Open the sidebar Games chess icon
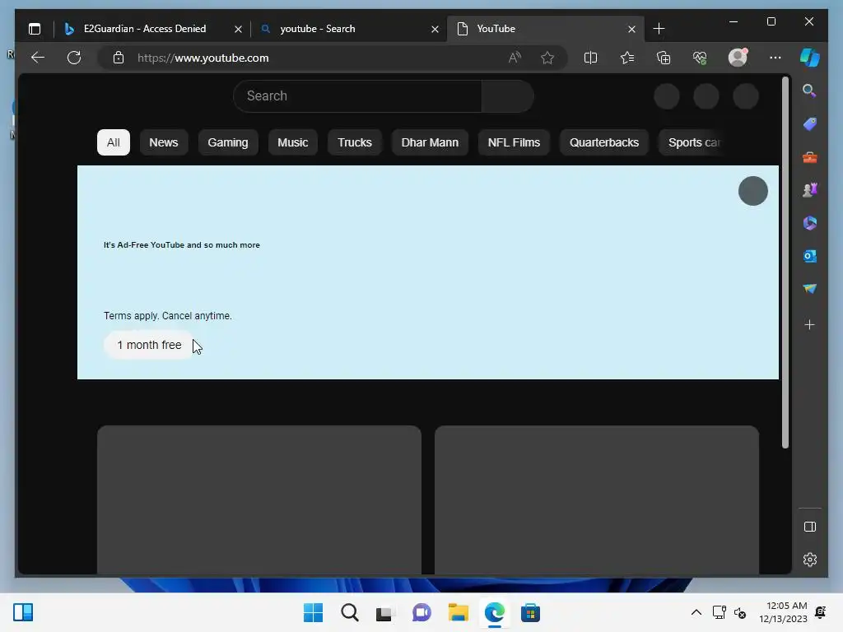The width and height of the screenshot is (843, 632). [x=810, y=190]
